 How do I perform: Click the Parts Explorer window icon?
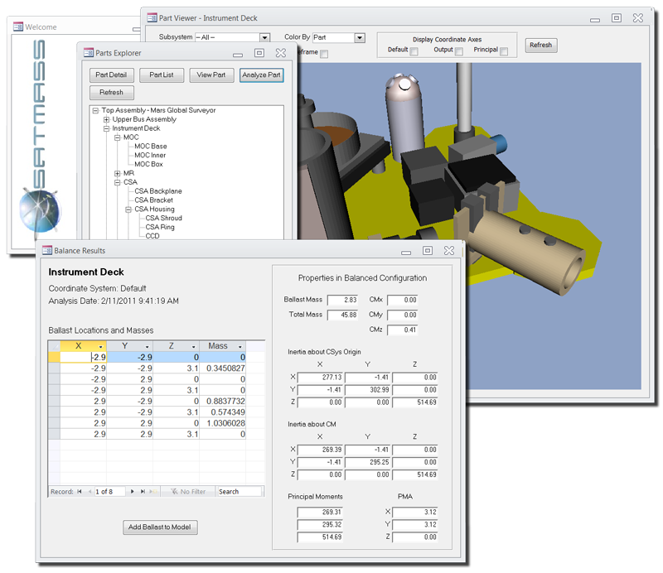(x=89, y=53)
